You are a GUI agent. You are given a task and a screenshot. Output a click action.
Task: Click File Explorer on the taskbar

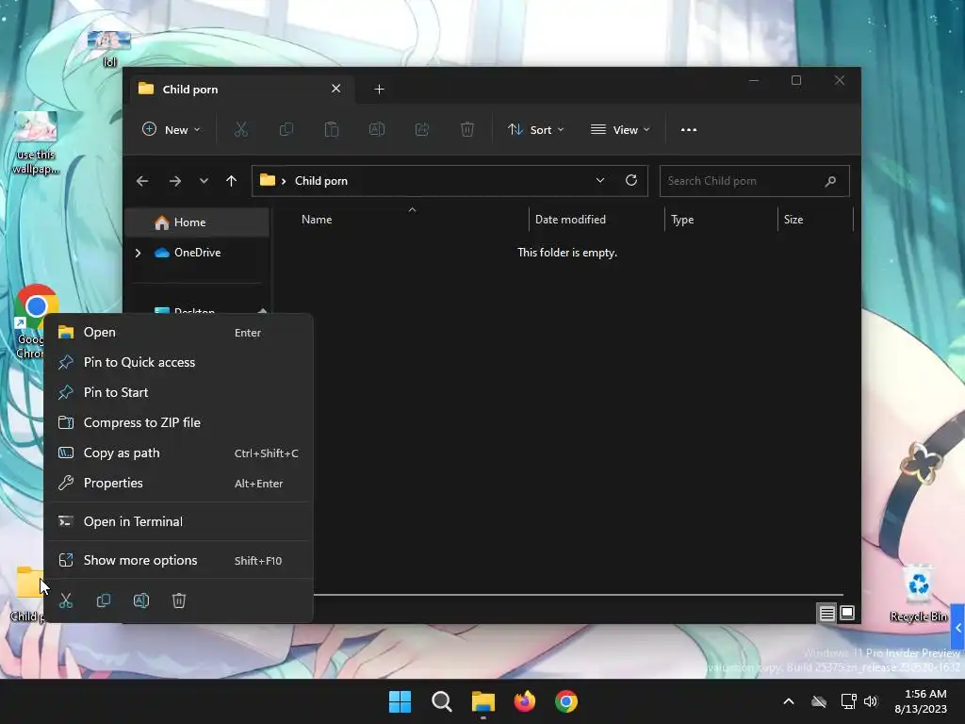click(483, 701)
